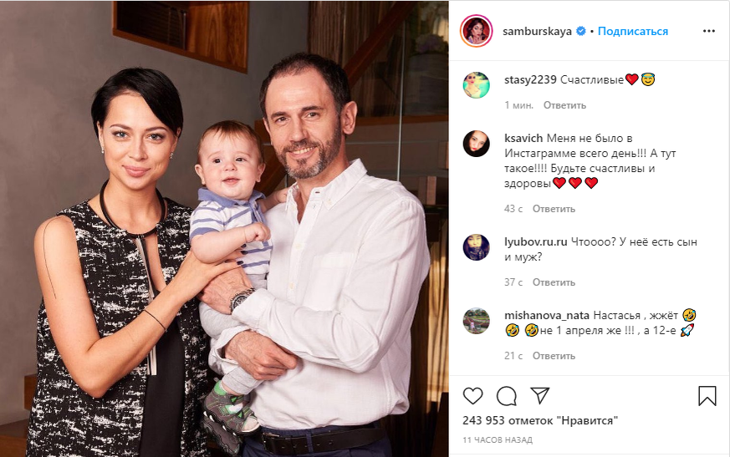Open the three-dot more options menu
This screenshot has width=730, height=457.
tap(708, 31)
